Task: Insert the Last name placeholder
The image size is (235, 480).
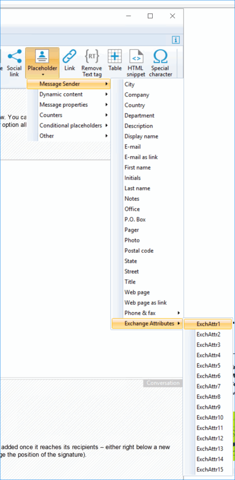Action: pos(147,188)
